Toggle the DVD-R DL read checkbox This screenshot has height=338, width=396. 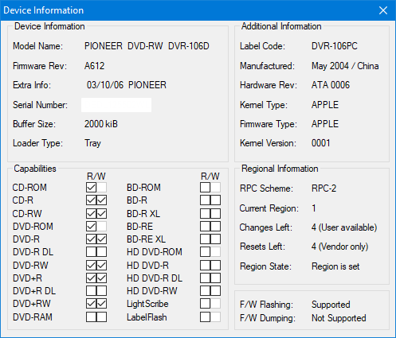point(91,252)
